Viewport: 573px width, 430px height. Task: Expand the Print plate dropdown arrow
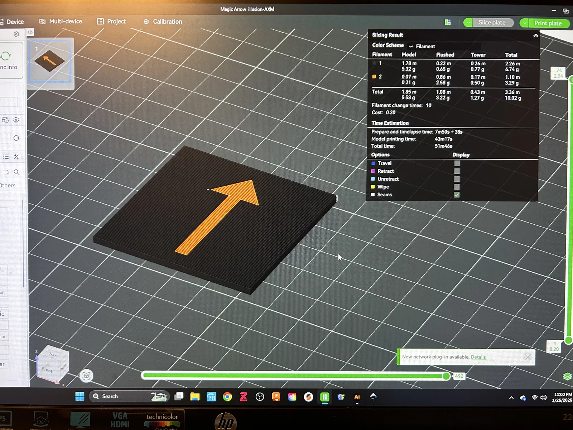pos(524,23)
